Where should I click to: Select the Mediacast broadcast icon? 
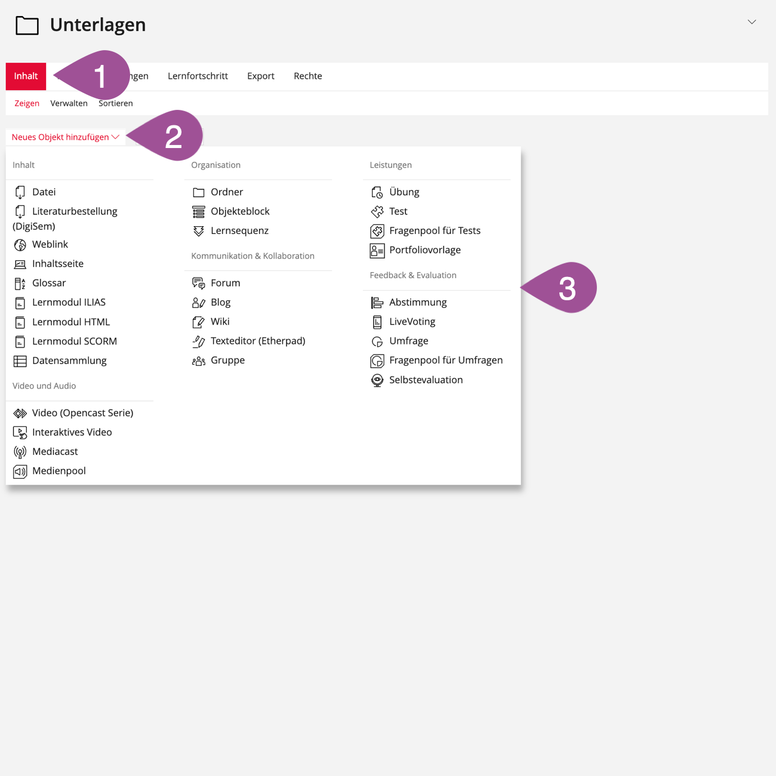[x=20, y=452]
